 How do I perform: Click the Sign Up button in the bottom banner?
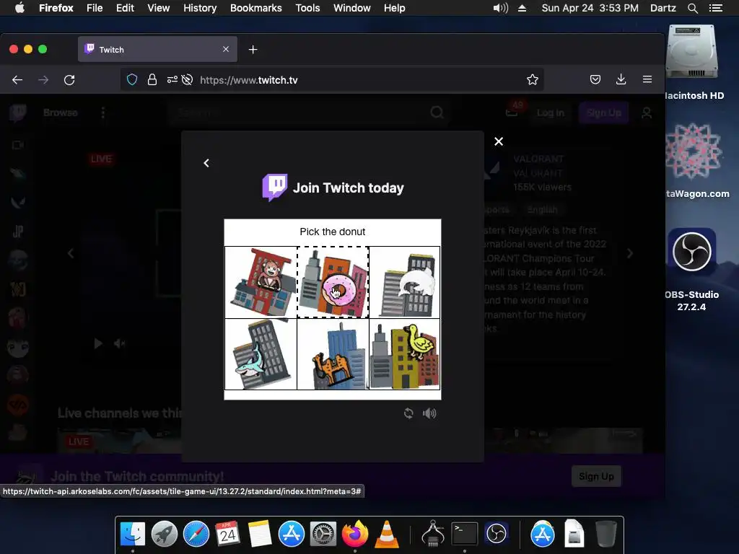coord(596,476)
